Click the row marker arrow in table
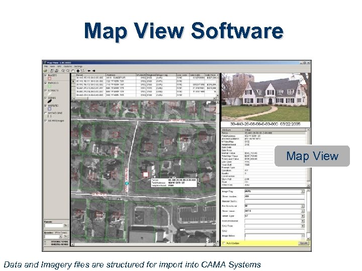This screenshot has width=362, height=271. (73, 81)
